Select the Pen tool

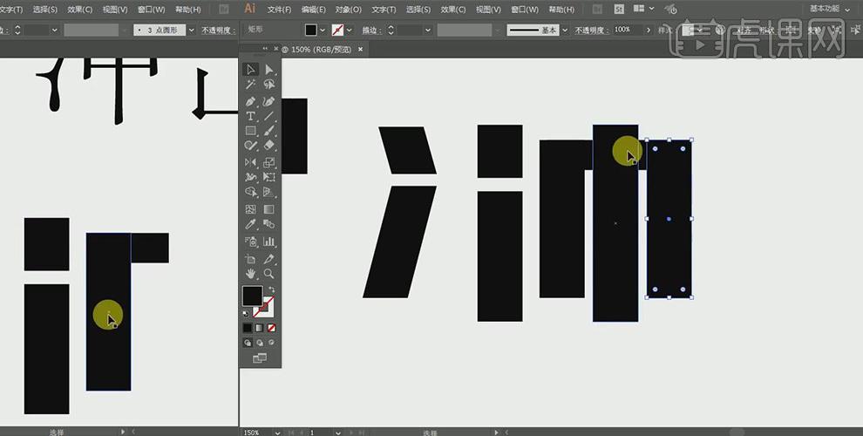(x=250, y=102)
